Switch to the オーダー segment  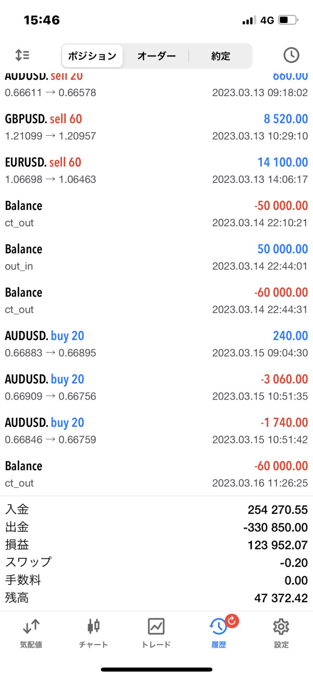click(x=156, y=56)
